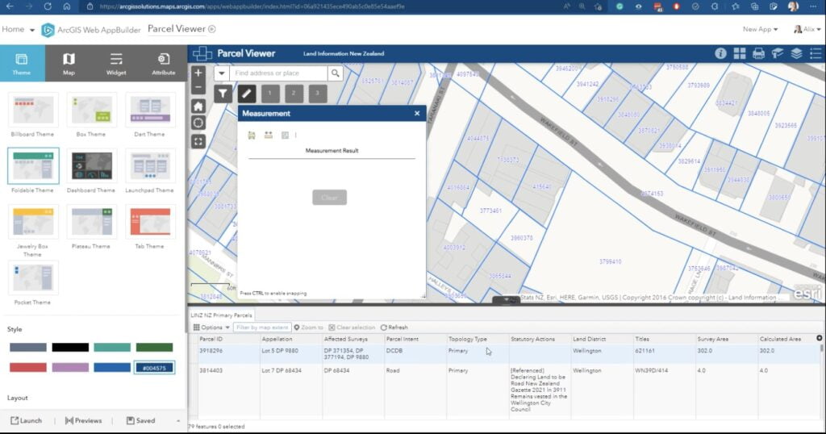Open attribute table column settings gear

point(820,338)
